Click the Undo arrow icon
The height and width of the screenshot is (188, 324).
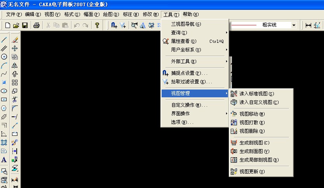[77, 25]
